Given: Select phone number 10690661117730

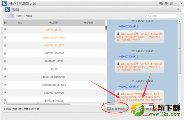Looking at the screenshot, I should click(54, 61).
